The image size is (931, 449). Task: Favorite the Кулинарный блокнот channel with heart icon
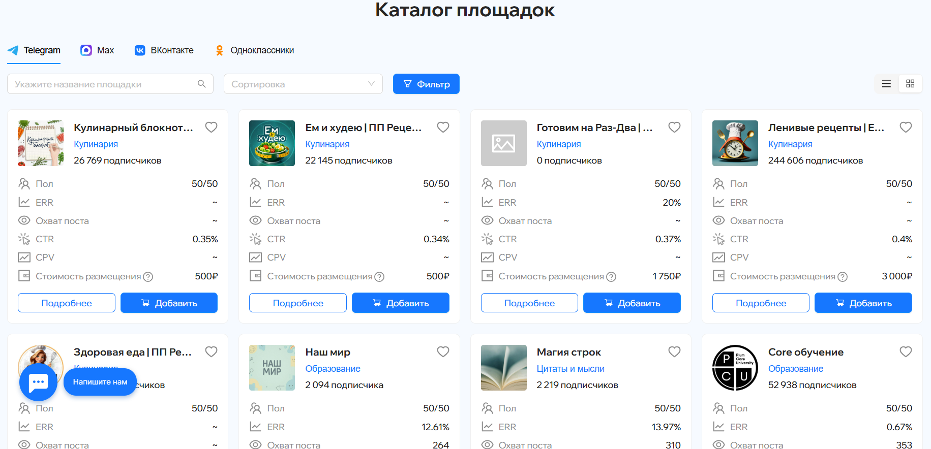click(211, 127)
